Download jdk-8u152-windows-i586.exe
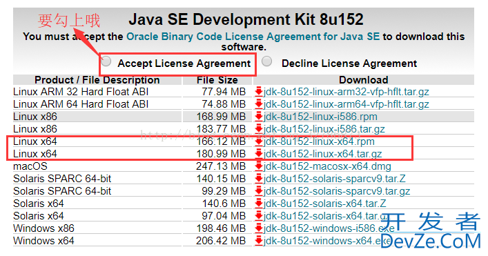 (x=329, y=228)
